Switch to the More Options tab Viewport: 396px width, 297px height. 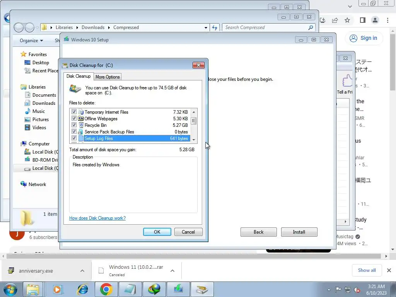[108, 77]
